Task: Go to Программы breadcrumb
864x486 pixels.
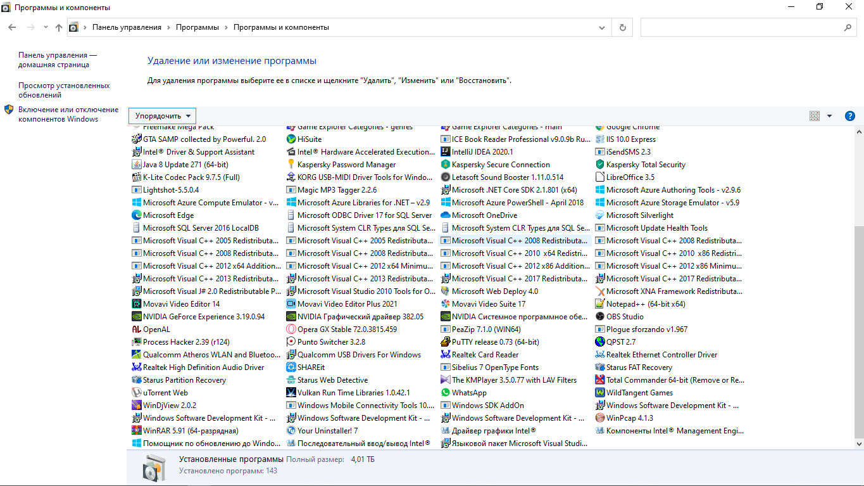Action: coord(197,28)
